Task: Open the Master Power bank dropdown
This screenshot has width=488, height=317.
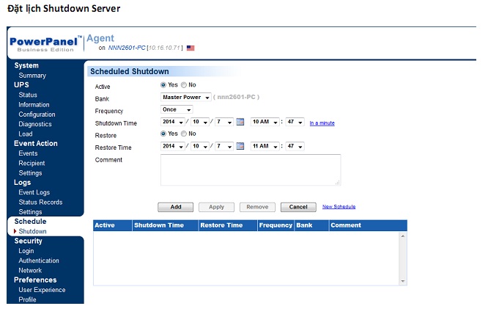Action: (x=186, y=98)
